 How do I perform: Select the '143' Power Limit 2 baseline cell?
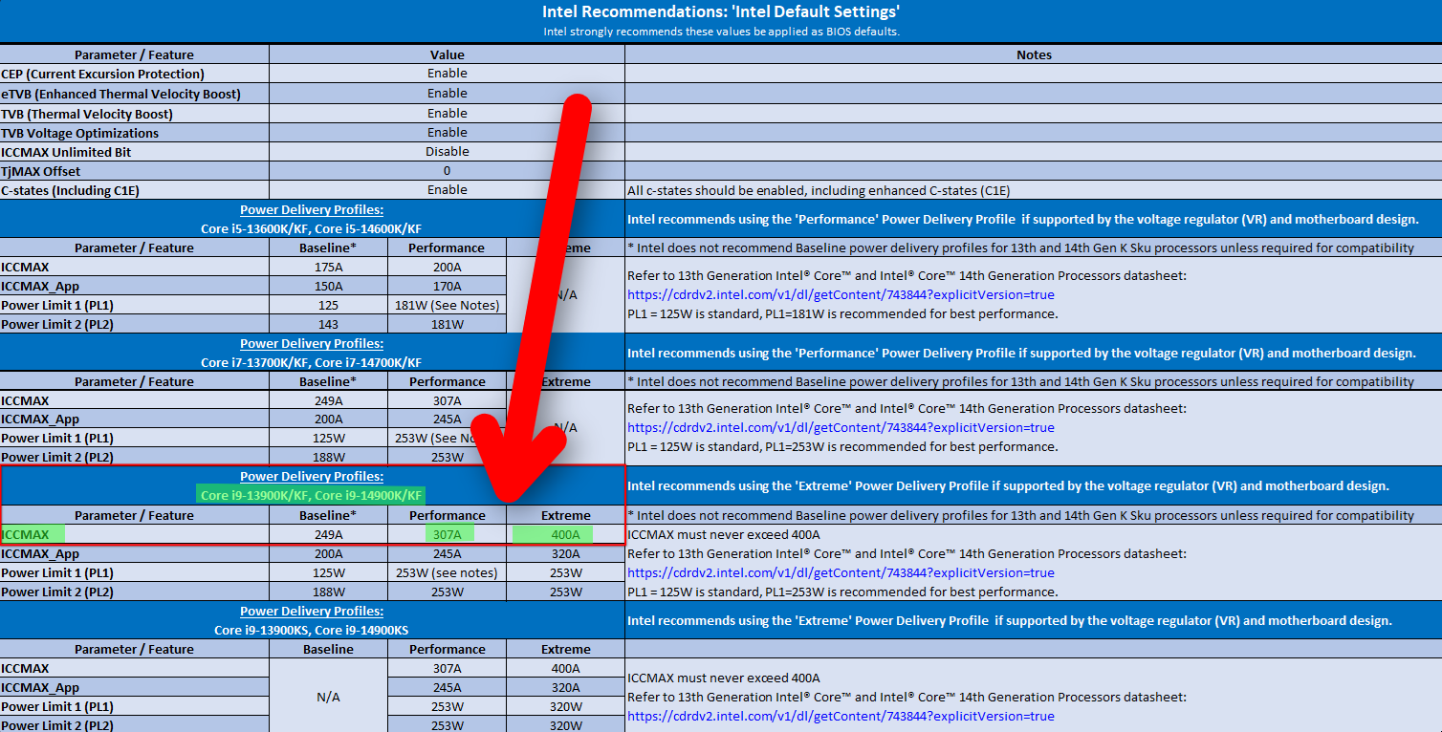328,324
